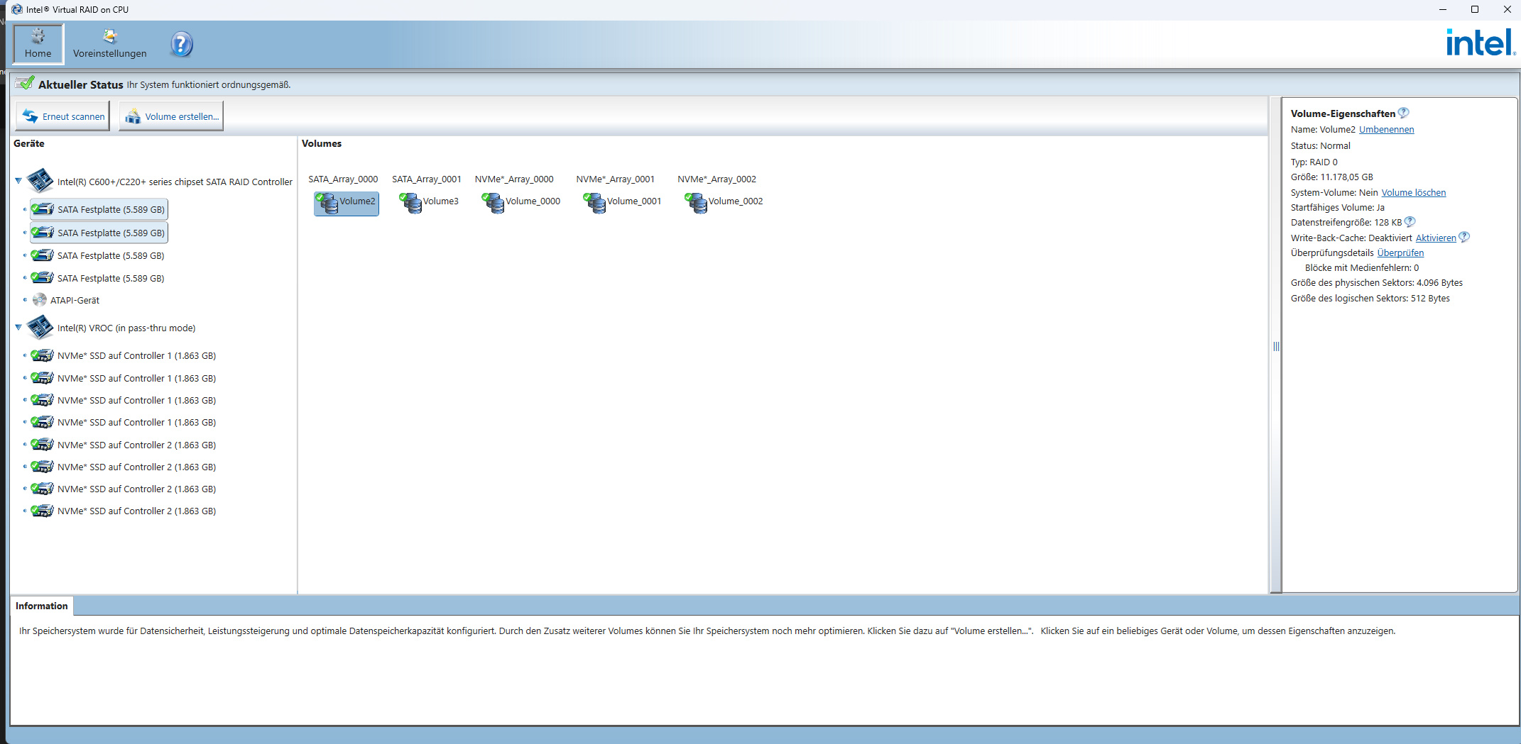Select the Intel(R) VROC controller icon
This screenshot has width=1521, height=744.
coord(40,327)
